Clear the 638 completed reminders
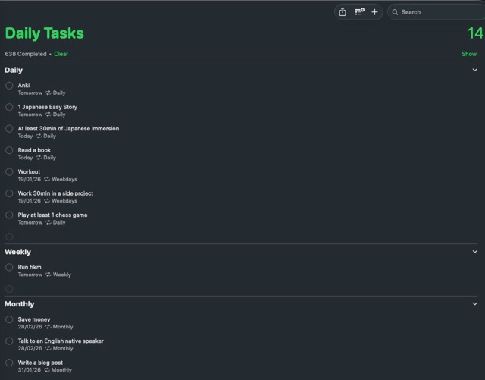The width and height of the screenshot is (485, 380). pyautogui.click(x=61, y=54)
